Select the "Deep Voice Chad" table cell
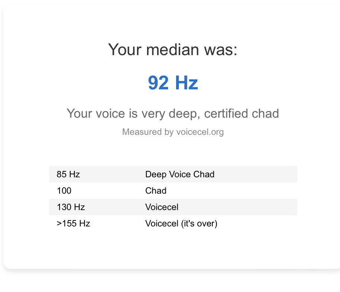This screenshot has height=292, width=340. coord(180,174)
